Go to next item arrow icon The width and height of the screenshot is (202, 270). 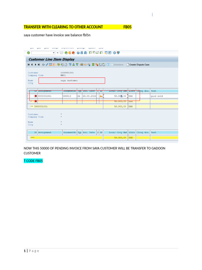point(36,65)
